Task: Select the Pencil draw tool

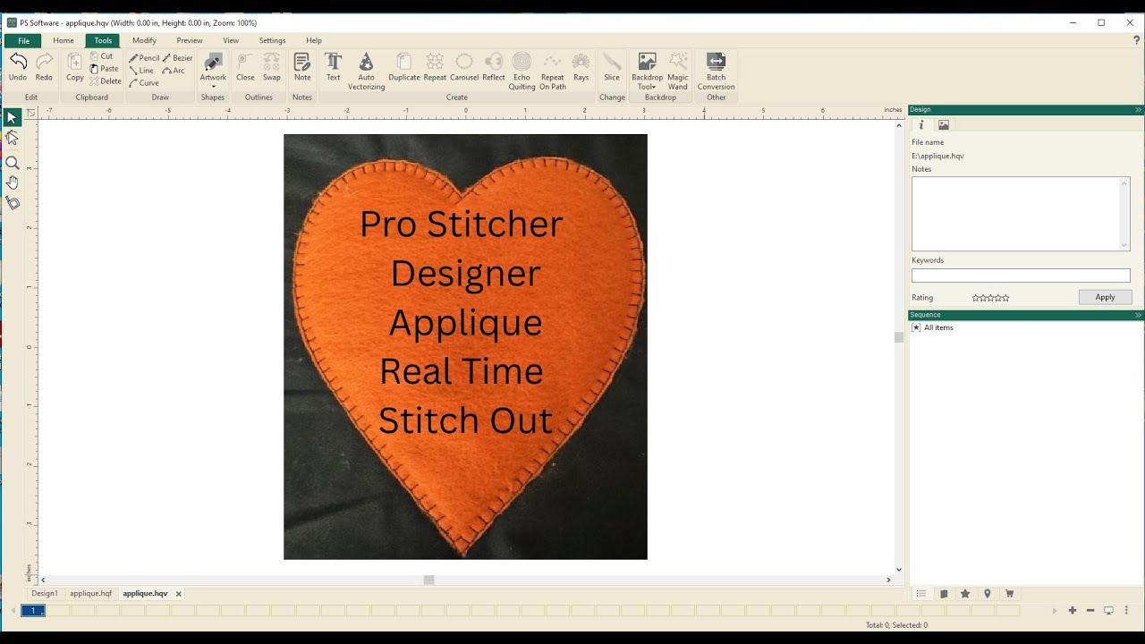Action: click(144, 58)
